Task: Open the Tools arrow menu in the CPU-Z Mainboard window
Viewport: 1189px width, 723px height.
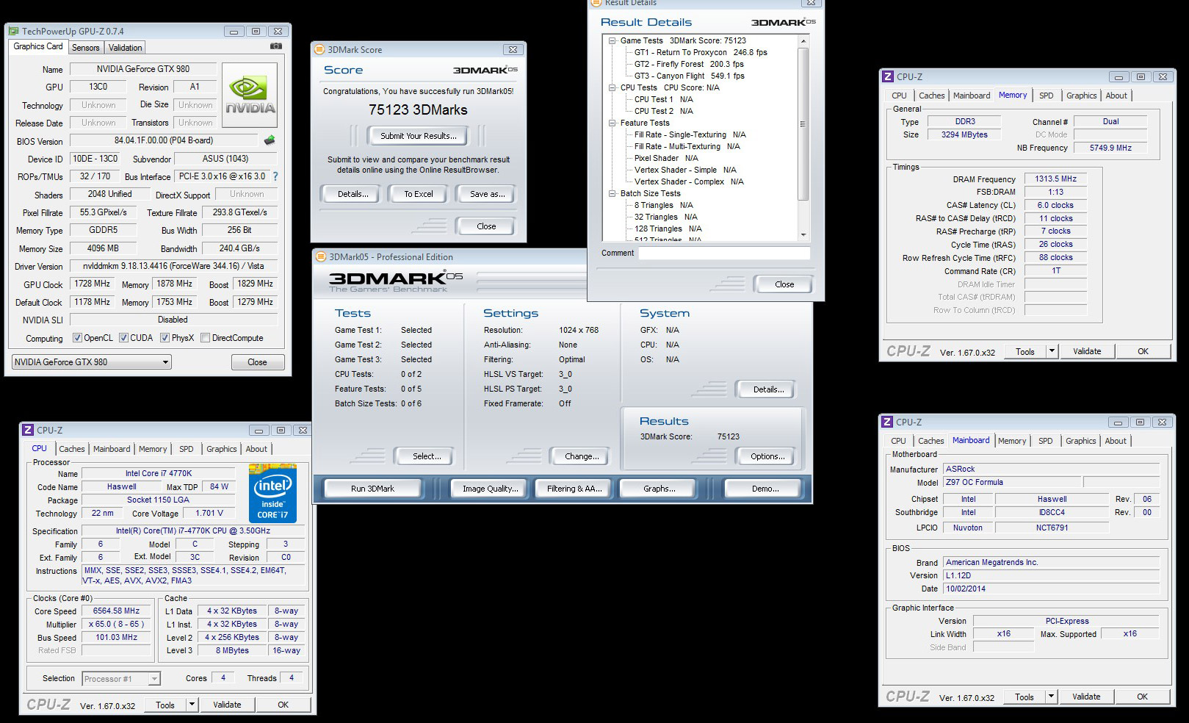Action: (1051, 697)
